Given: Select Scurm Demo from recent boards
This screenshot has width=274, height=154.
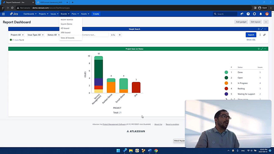Looking at the screenshot, I should (66, 24).
